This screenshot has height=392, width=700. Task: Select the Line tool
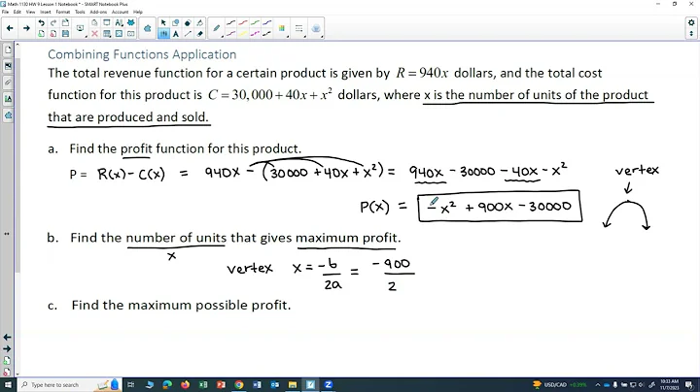[188, 34]
